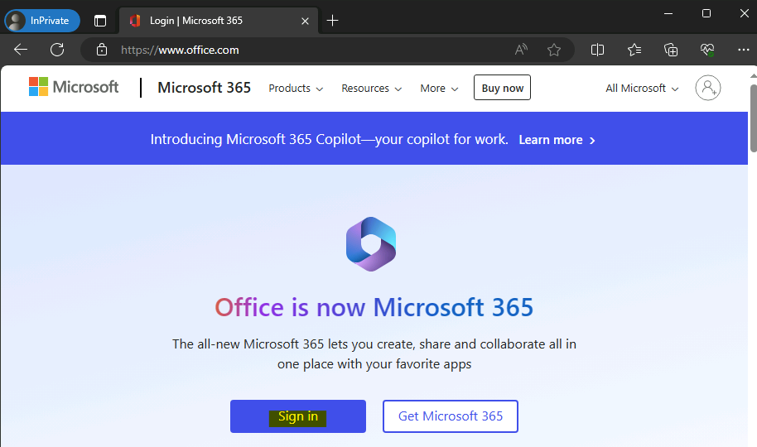Click the Microsoft logo
Screen dimensions: 757x447
click(x=74, y=87)
